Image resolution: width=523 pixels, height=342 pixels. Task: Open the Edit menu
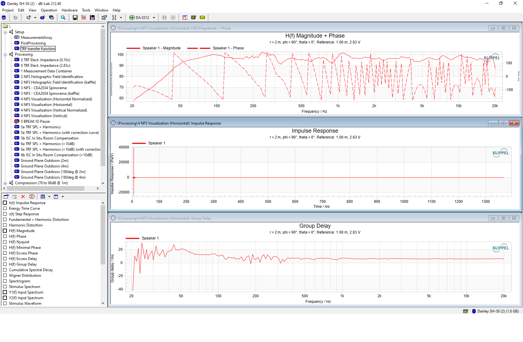click(21, 10)
